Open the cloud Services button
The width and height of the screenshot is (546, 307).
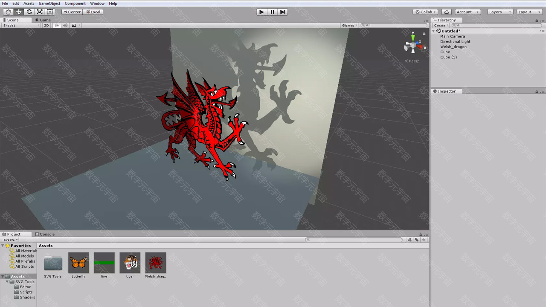click(x=446, y=12)
